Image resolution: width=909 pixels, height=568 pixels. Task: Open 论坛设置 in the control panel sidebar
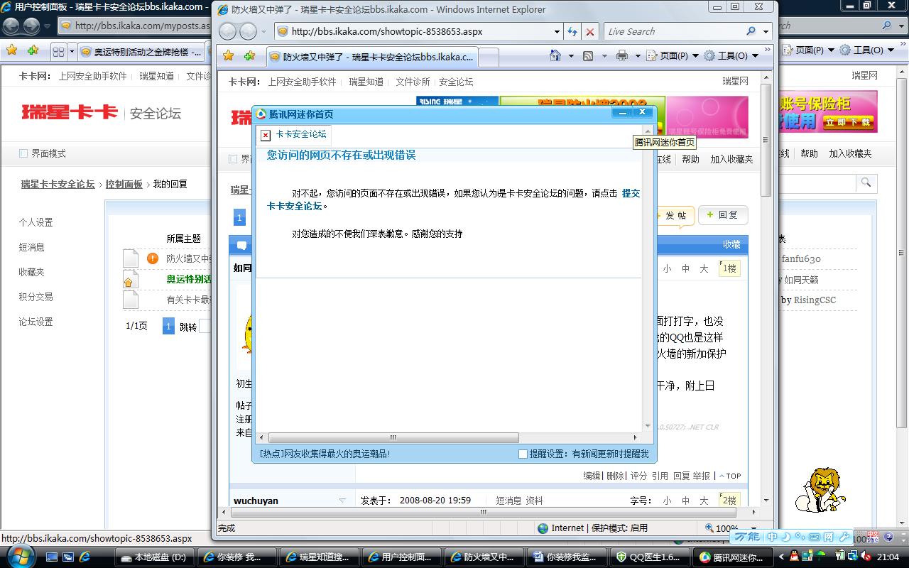tap(36, 322)
